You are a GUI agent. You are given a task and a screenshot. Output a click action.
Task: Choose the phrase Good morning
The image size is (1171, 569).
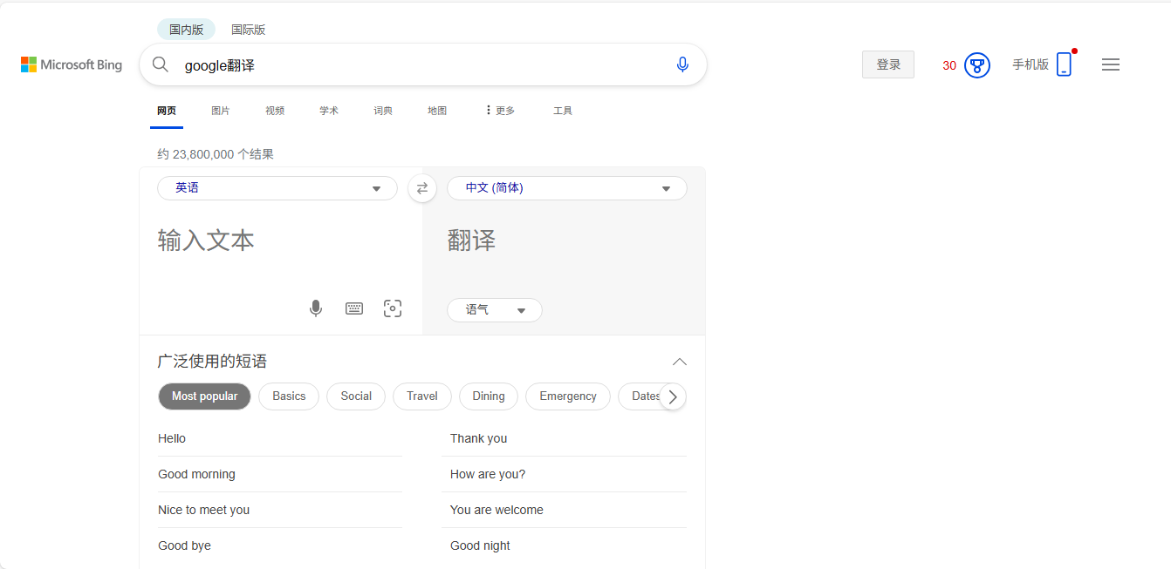click(196, 474)
